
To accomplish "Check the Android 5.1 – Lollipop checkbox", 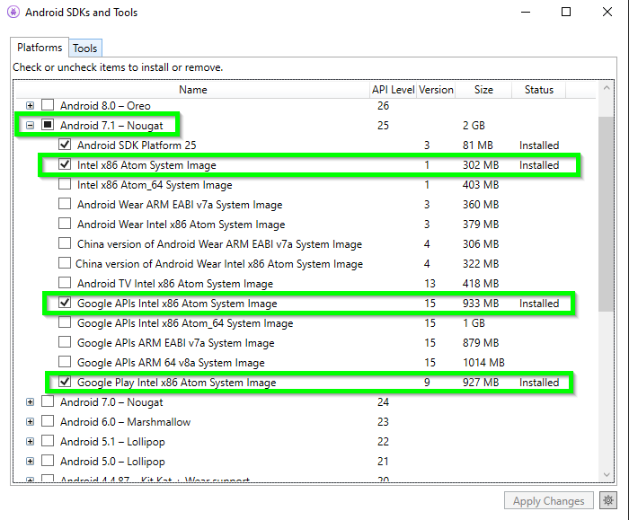I will [x=48, y=441].
